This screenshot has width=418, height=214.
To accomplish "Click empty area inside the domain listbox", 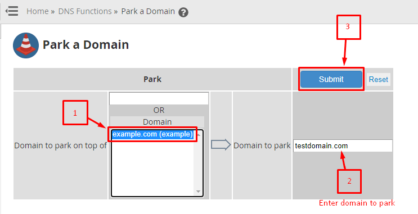I will pyautogui.click(x=152, y=168).
